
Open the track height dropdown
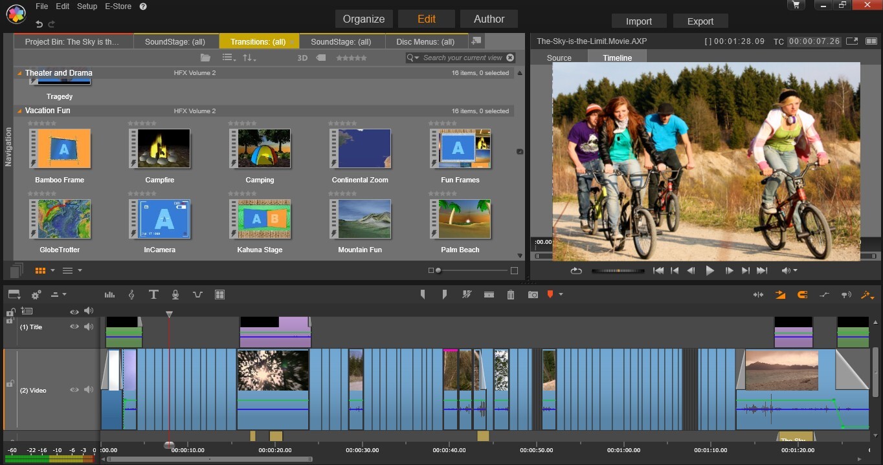pyautogui.click(x=59, y=295)
